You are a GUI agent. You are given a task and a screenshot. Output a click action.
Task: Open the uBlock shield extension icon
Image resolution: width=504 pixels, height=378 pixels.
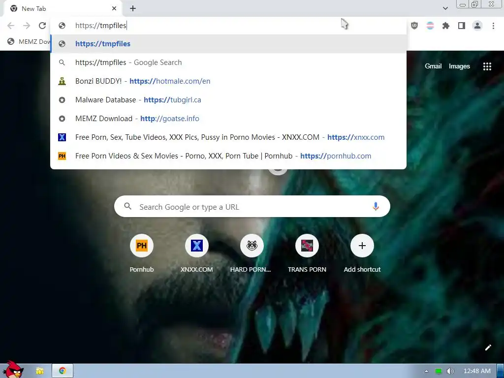[x=414, y=26]
